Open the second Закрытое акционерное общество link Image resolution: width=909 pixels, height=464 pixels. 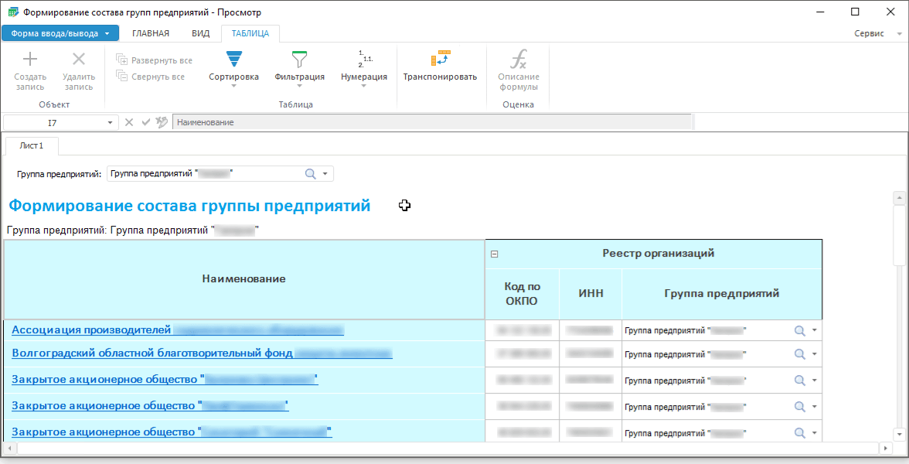tap(150, 405)
